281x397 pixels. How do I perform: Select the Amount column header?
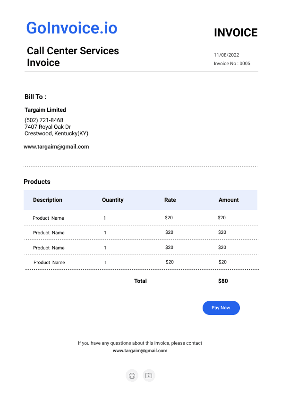[x=229, y=200]
